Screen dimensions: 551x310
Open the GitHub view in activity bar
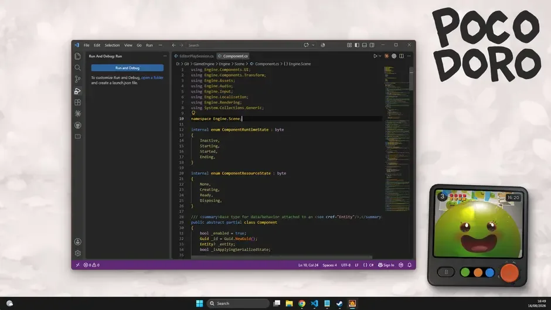pyautogui.click(x=77, y=125)
